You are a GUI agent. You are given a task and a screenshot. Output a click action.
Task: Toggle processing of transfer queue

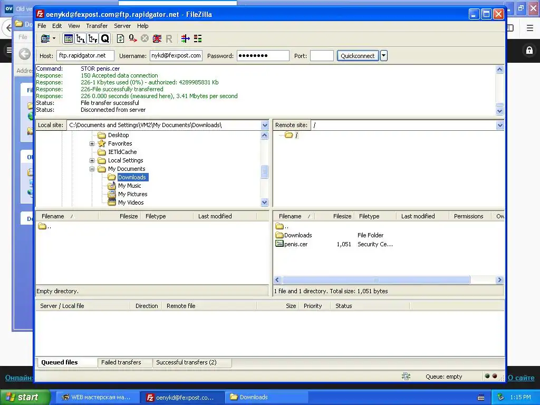[x=132, y=38]
